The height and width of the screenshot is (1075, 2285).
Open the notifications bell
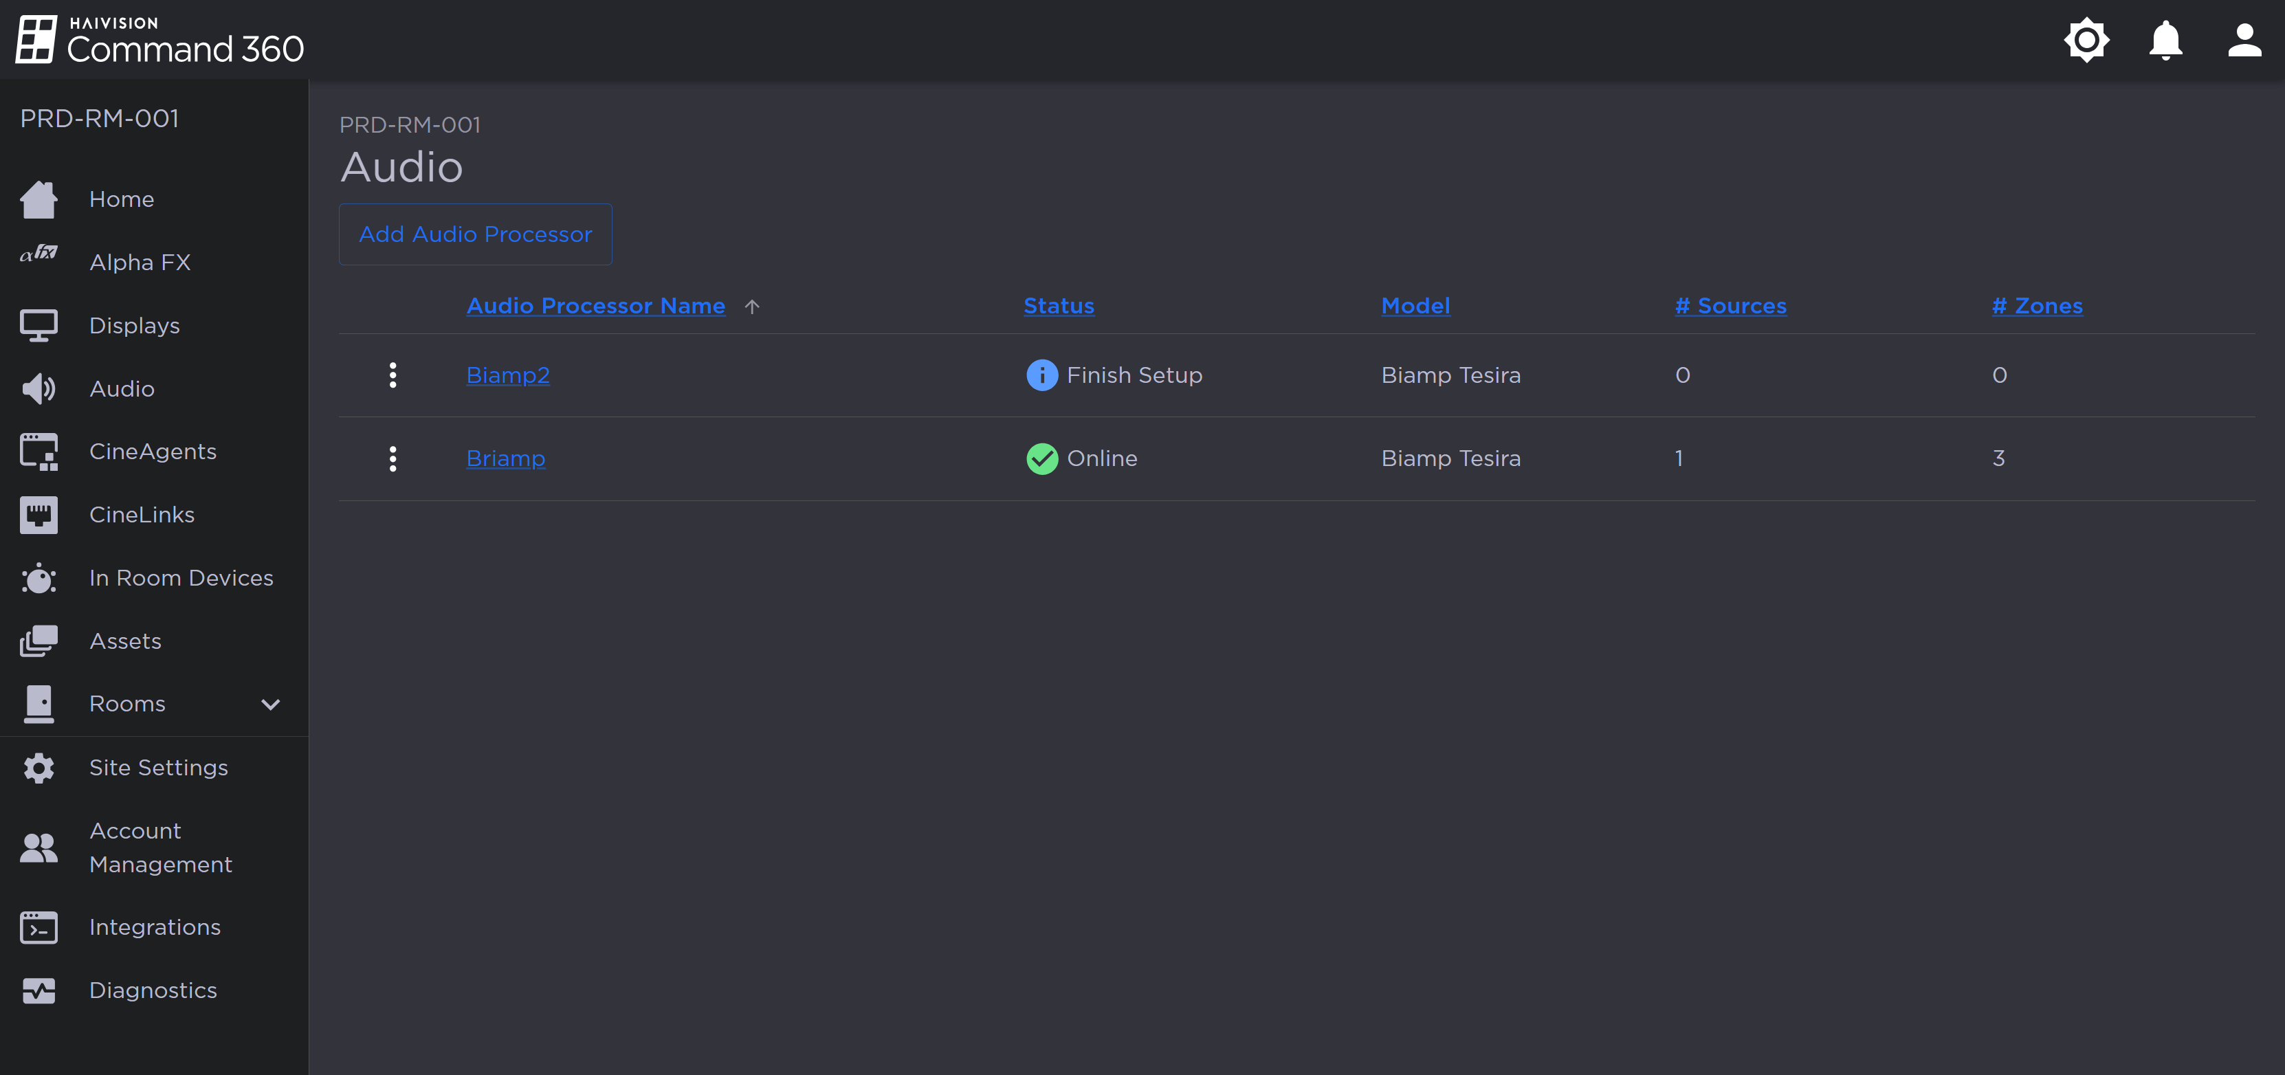[x=2165, y=39]
